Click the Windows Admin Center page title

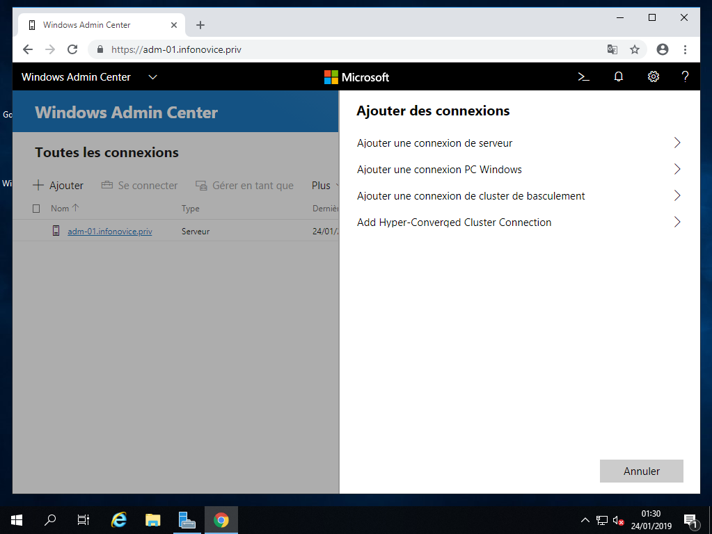tap(127, 112)
